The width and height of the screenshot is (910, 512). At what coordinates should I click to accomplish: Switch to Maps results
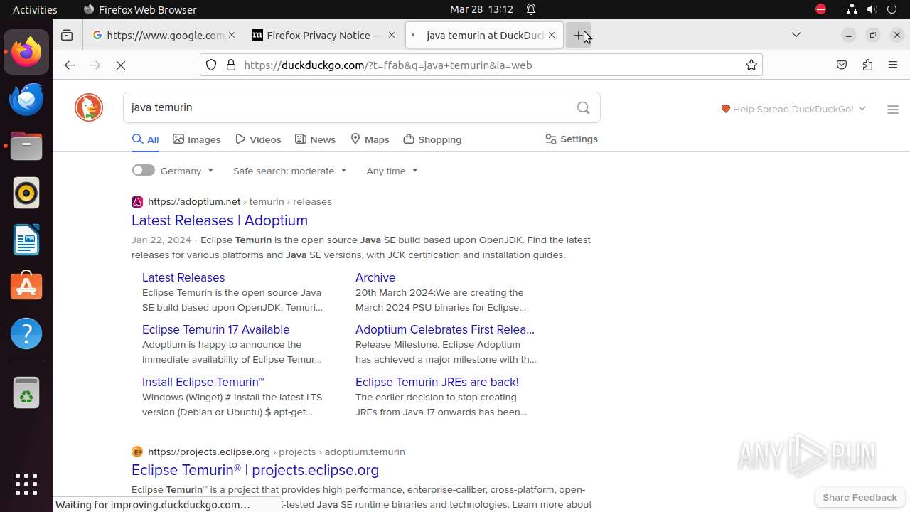pyautogui.click(x=370, y=139)
